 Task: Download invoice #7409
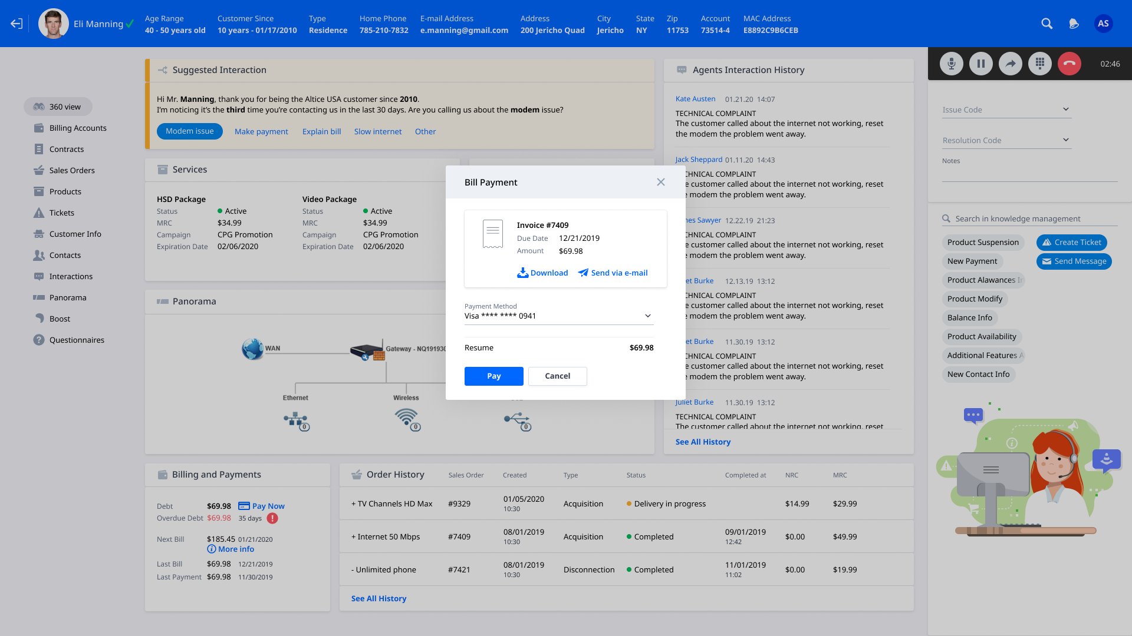click(x=542, y=273)
